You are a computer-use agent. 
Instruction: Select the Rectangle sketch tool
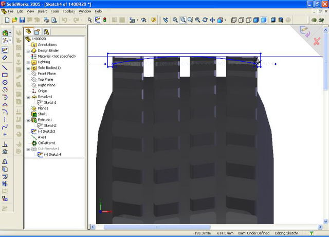click(5, 75)
